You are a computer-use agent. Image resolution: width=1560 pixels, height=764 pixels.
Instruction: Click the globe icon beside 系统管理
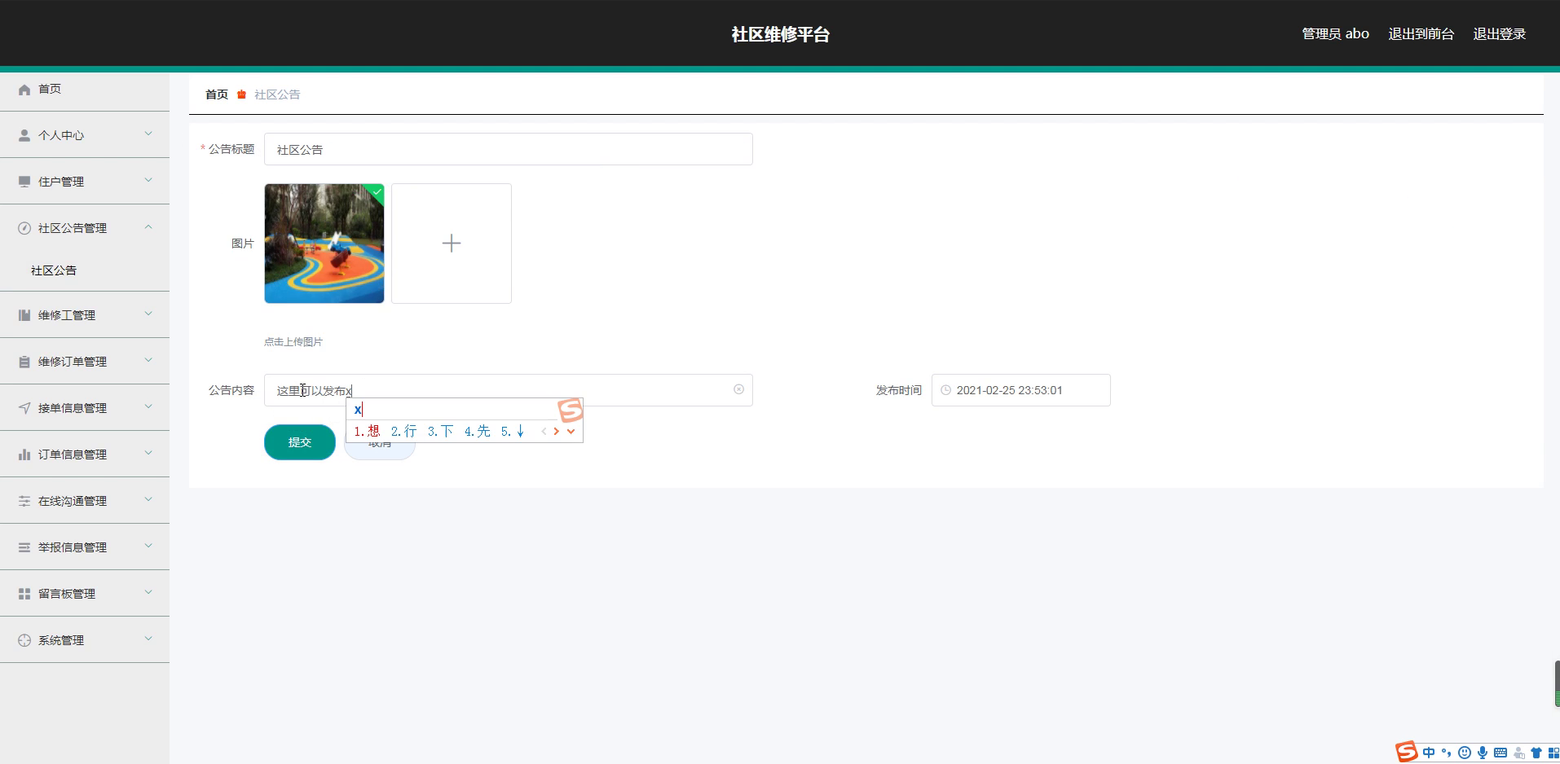click(24, 640)
